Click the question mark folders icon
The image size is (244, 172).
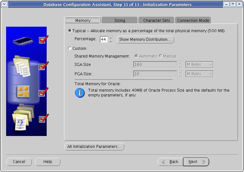coord(22,118)
